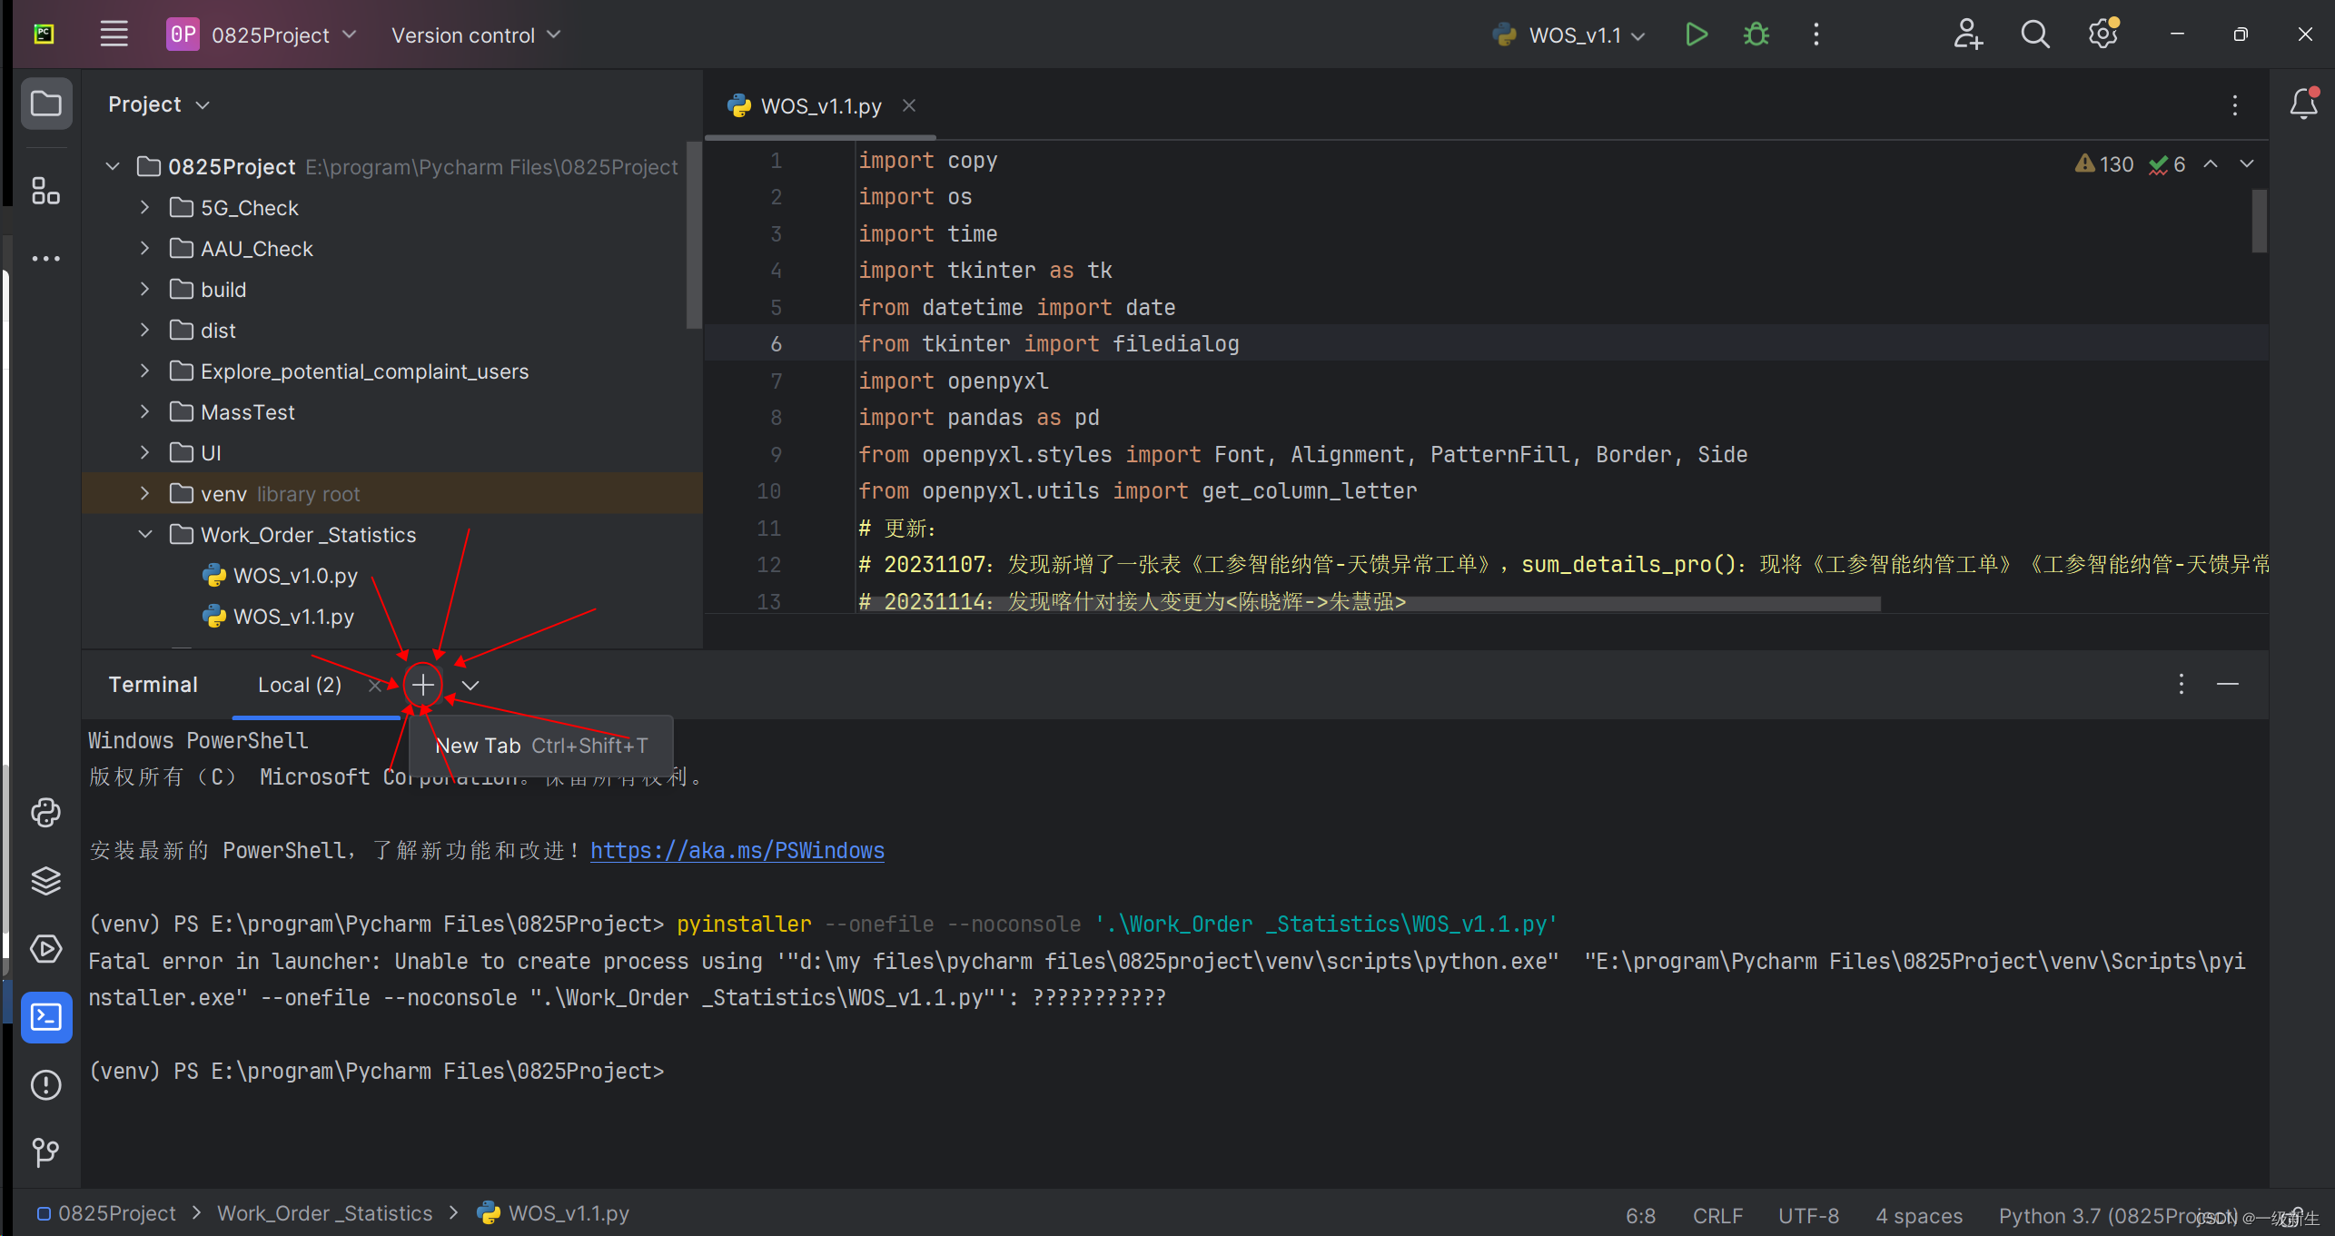Screen dimensions: 2335x1236
Task: Collapse the Work_Order _Statistics folder
Action: [144, 534]
